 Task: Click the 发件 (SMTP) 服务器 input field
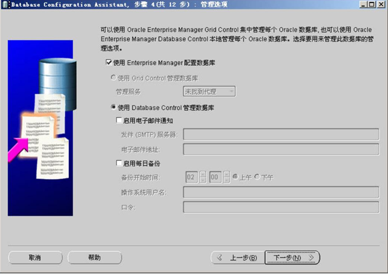pyautogui.click(x=281, y=134)
